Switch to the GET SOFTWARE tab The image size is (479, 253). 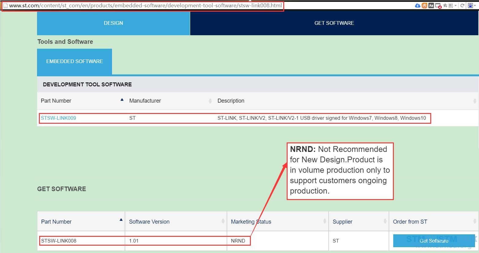pos(334,23)
